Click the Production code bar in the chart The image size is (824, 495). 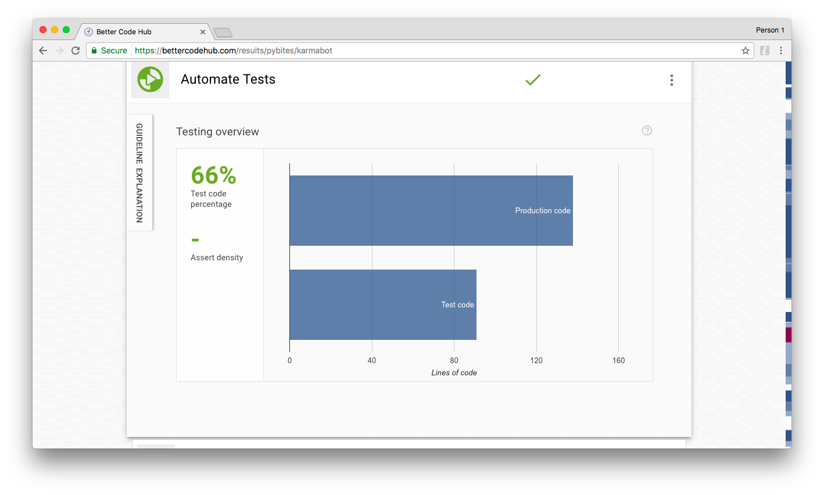point(430,210)
